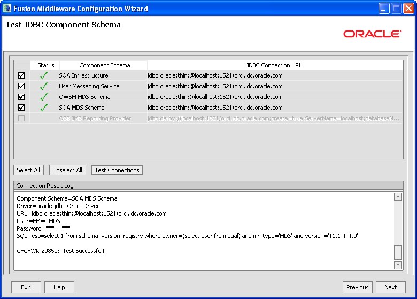Click the 'User=FMW_MDS' log line
417x299 pixels.
[38, 221]
